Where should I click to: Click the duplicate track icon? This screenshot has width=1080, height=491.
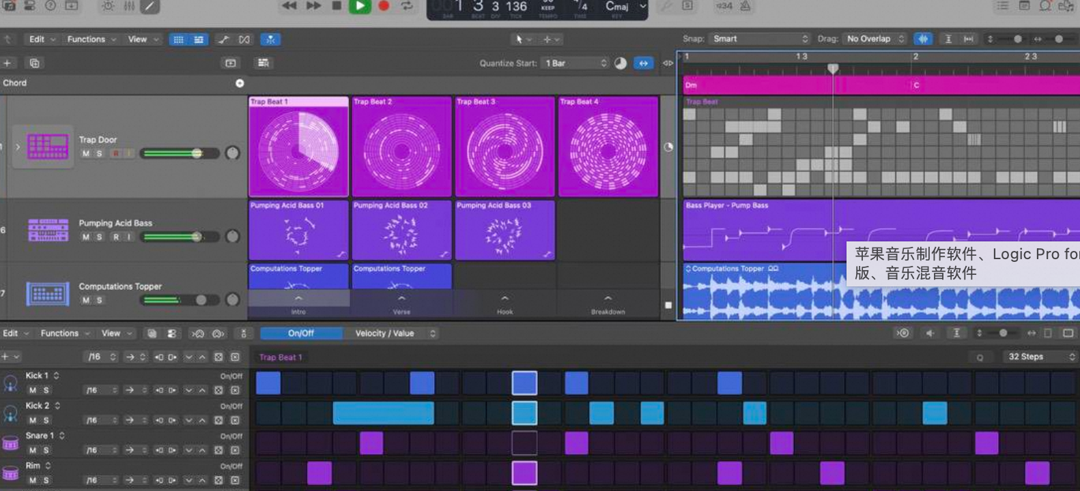pyautogui.click(x=34, y=63)
